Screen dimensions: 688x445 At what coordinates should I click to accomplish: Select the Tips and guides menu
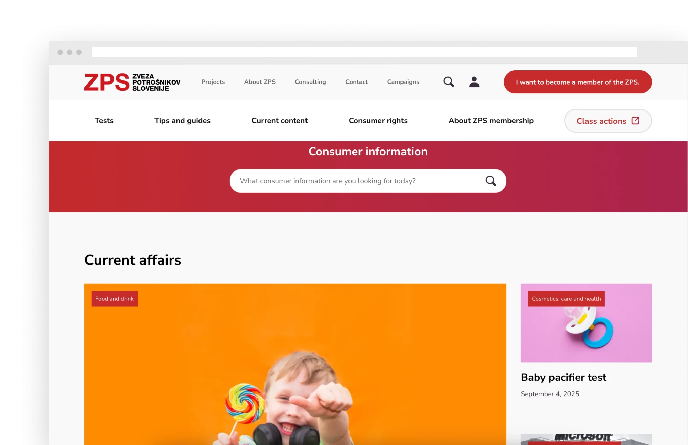click(x=182, y=121)
